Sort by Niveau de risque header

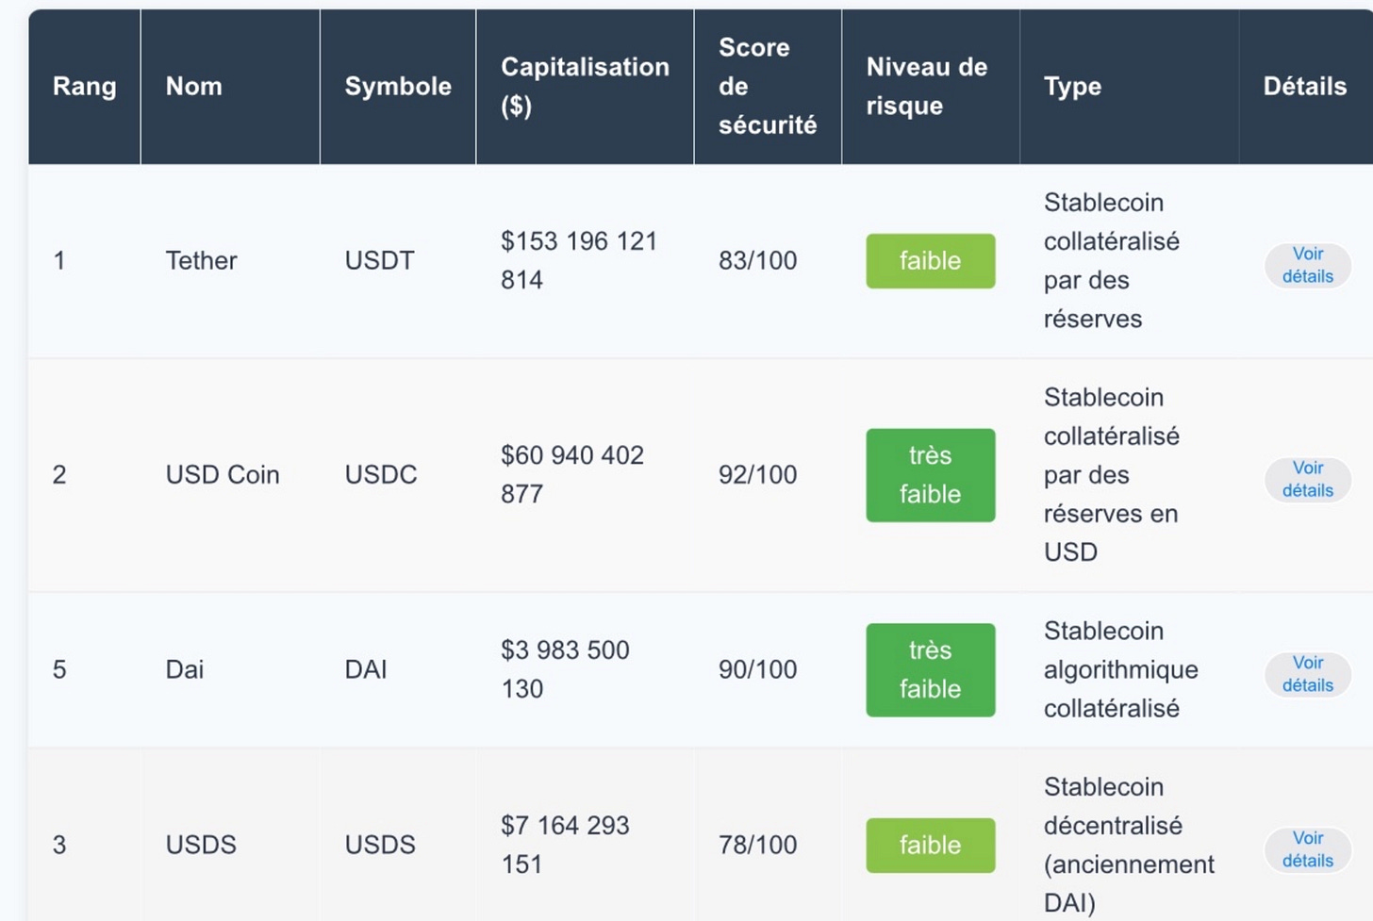(927, 87)
